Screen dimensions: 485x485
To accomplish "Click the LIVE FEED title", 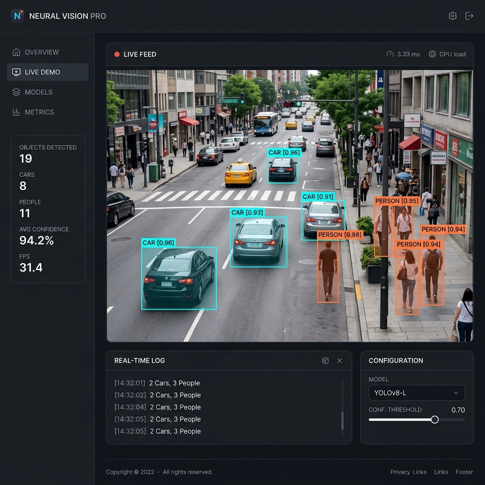I will tap(140, 54).
